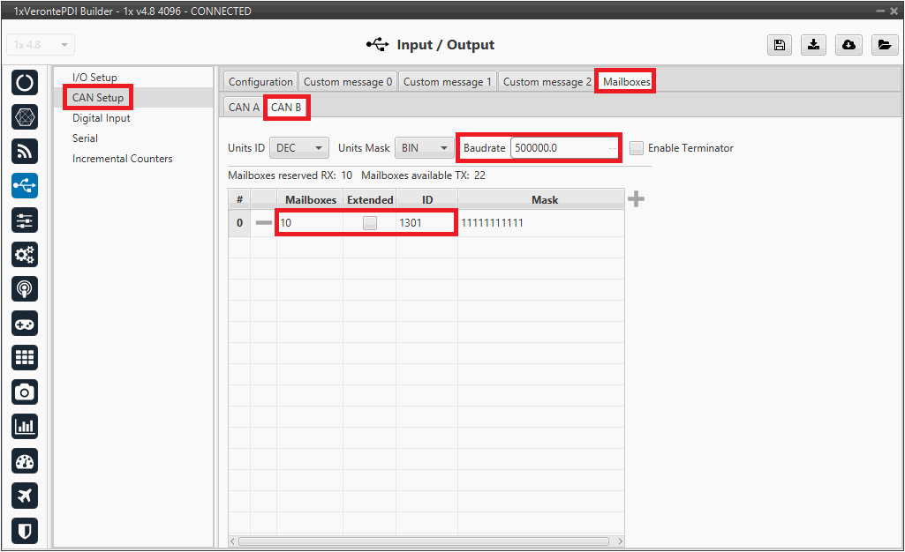
Task: Click the Baudrate input field
Action: click(562, 148)
